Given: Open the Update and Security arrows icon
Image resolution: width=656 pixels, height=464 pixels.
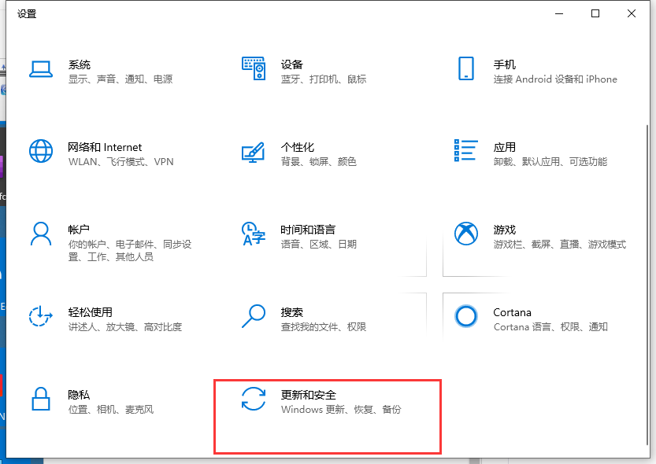Looking at the screenshot, I should point(254,399).
